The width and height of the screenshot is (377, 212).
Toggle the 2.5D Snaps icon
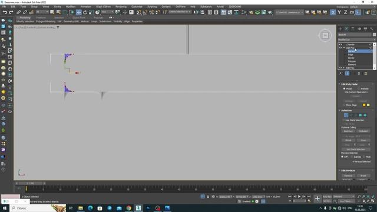tap(139, 12)
